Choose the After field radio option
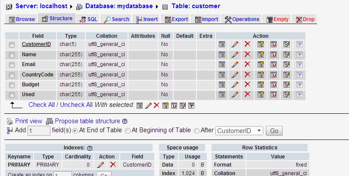 click(x=197, y=130)
